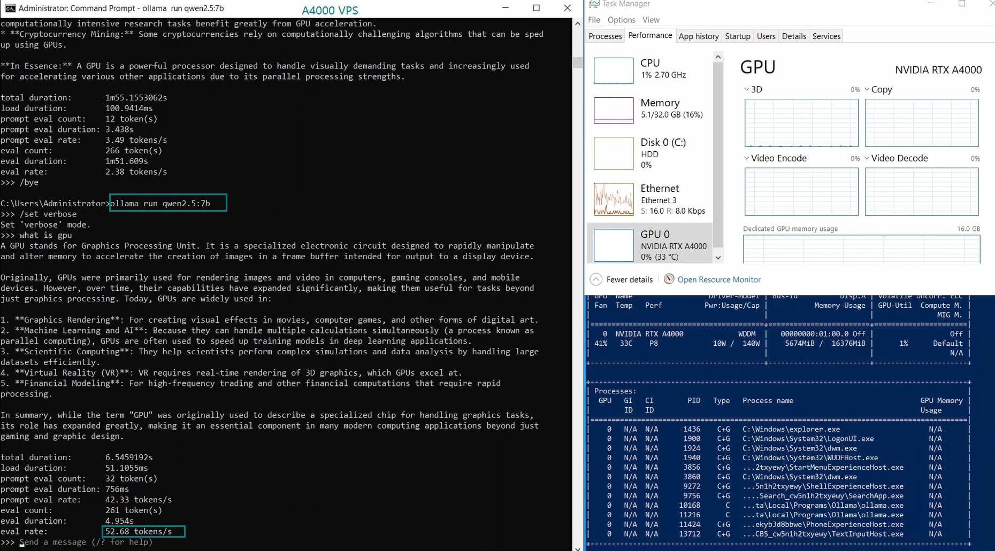Click the Fewer details collapse icon

tap(595, 280)
